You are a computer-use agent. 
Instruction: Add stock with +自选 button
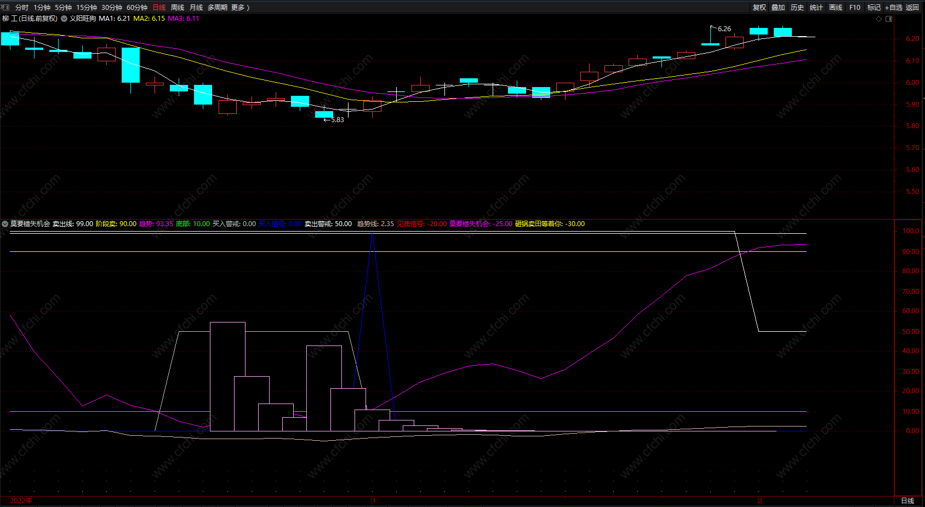(894, 8)
